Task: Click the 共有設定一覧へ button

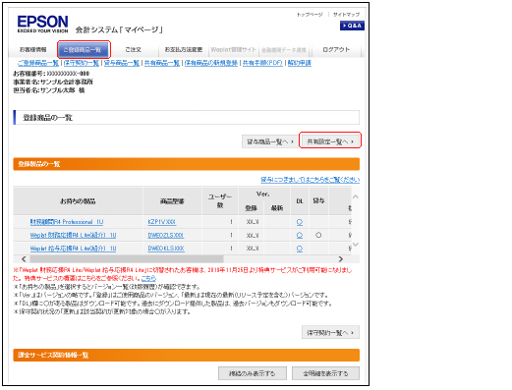Action: click(x=330, y=141)
